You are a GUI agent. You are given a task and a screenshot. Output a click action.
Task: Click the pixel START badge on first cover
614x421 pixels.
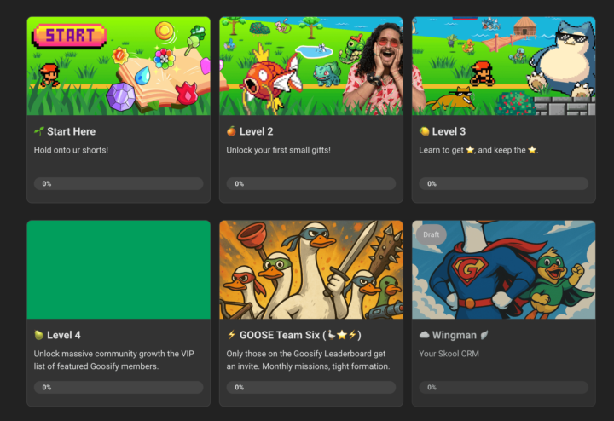(69, 36)
